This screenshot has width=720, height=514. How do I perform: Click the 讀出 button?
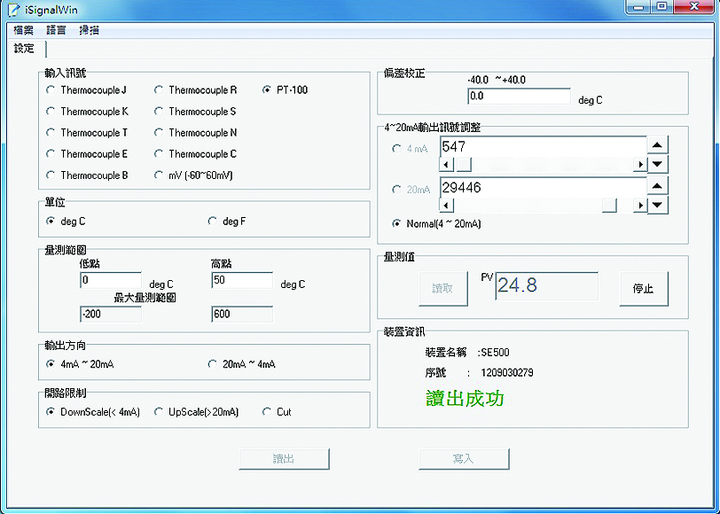point(284,459)
